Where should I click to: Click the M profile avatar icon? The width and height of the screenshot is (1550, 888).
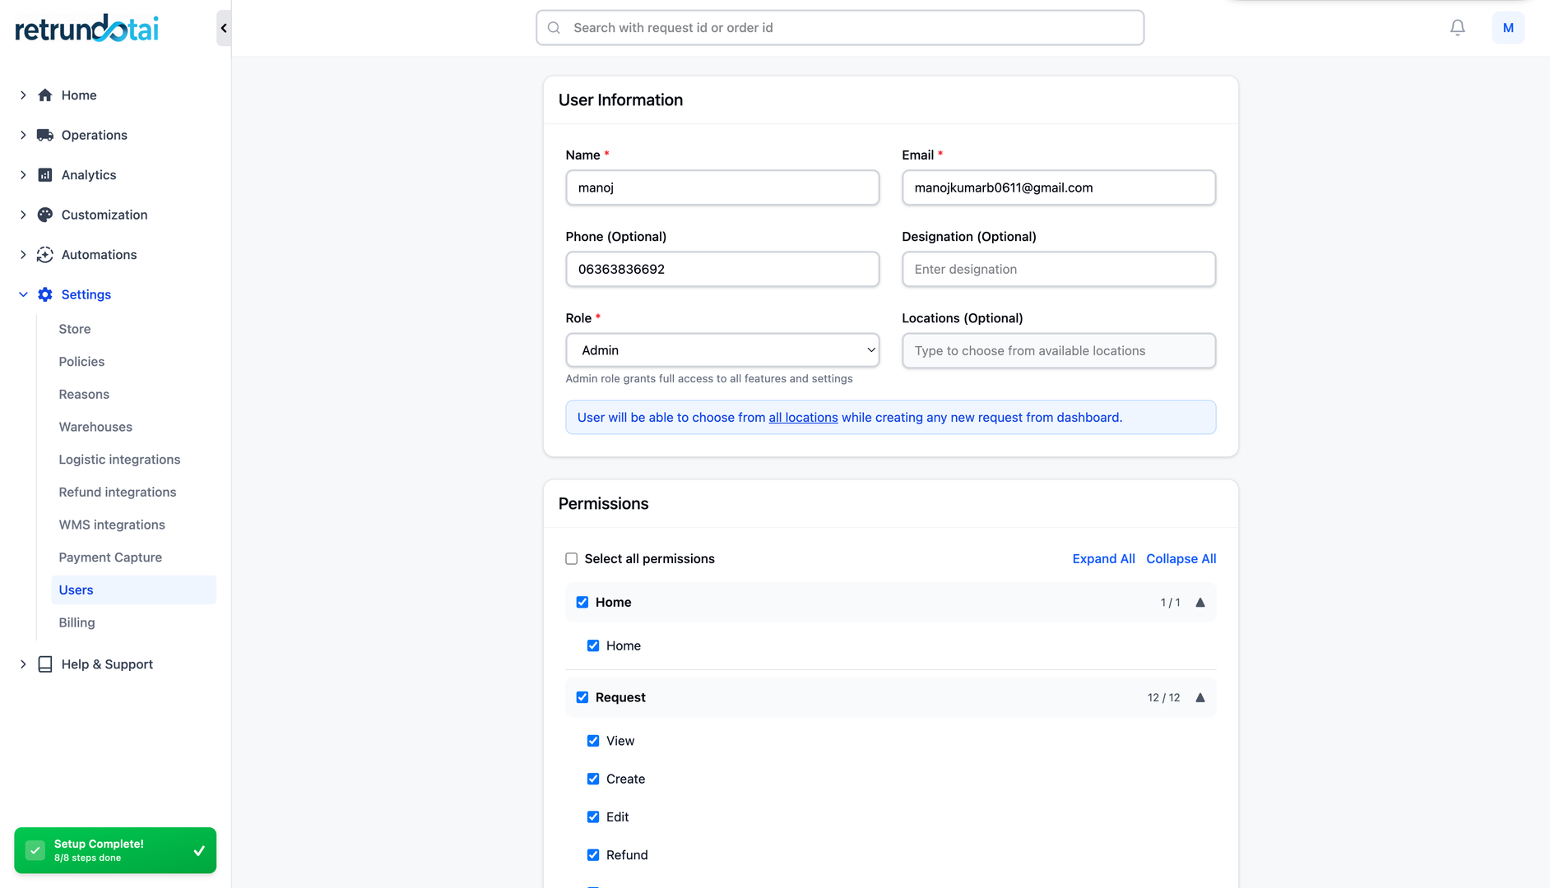[1508, 27]
